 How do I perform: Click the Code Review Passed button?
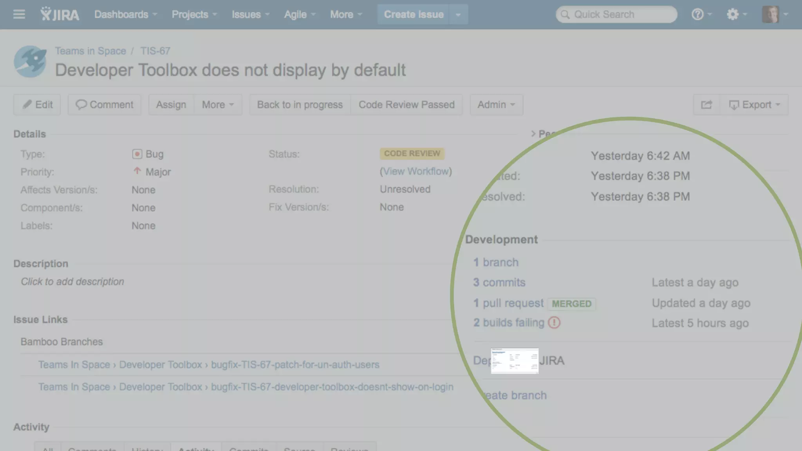(406, 105)
